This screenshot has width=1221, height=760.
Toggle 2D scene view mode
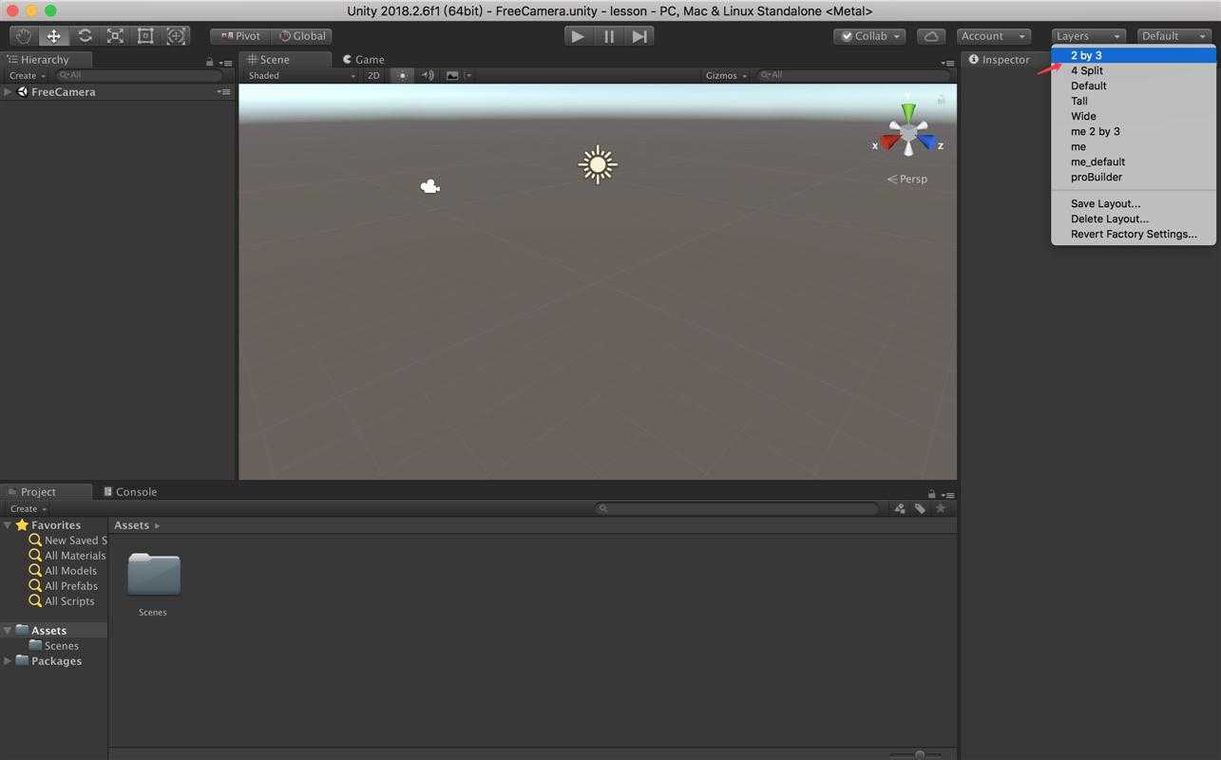tap(373, 75)
